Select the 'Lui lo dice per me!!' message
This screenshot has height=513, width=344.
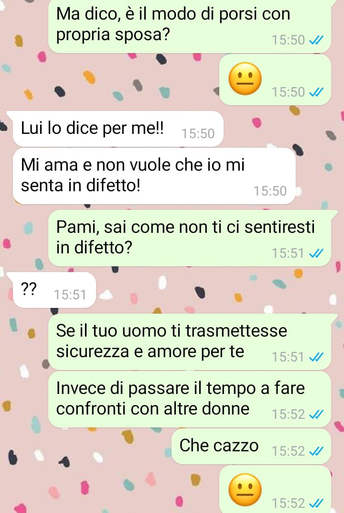118,129
